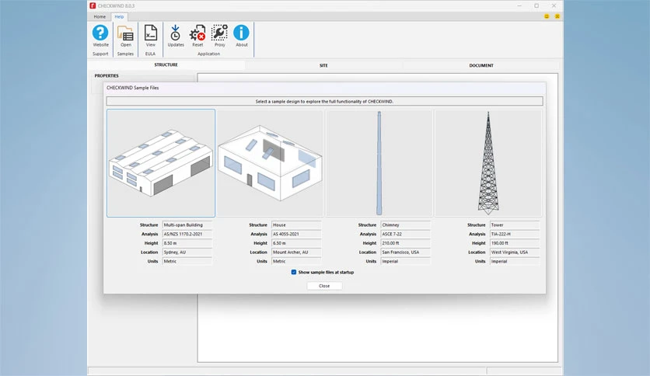650x376 pixels.
Task: Select the House sample thumbnail
Action: (x=270, y=163)
